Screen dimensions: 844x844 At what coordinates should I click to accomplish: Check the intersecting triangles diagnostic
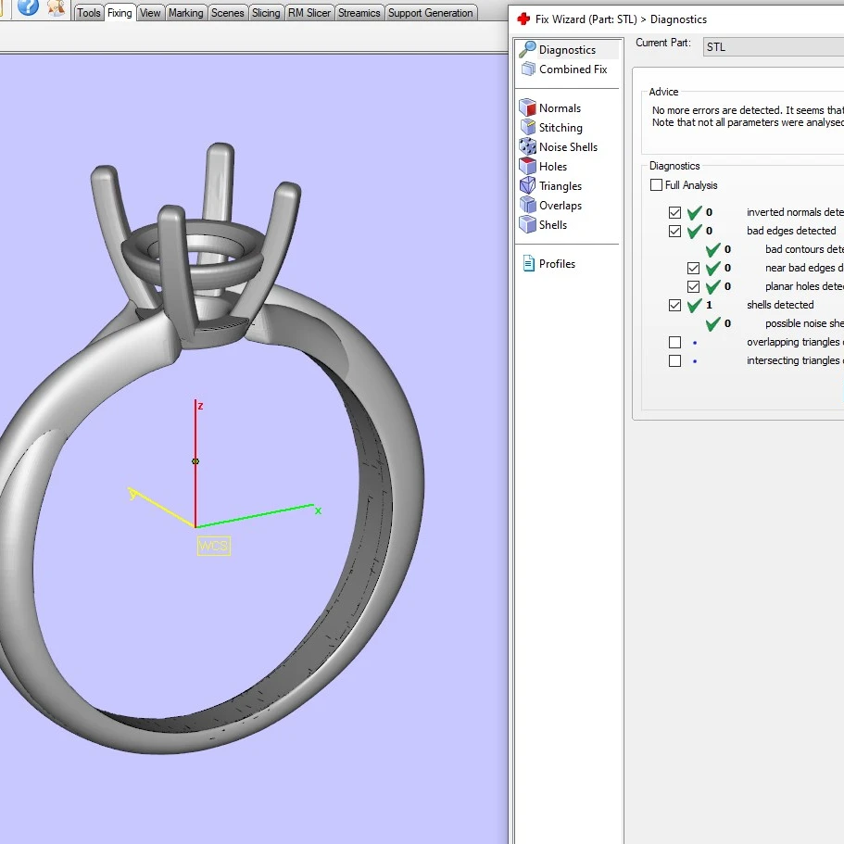(675, 360)
